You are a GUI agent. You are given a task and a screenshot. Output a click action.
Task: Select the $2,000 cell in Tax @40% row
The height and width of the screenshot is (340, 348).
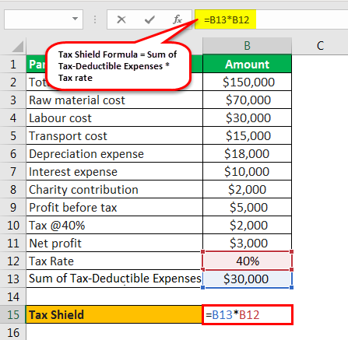point(247,225)
